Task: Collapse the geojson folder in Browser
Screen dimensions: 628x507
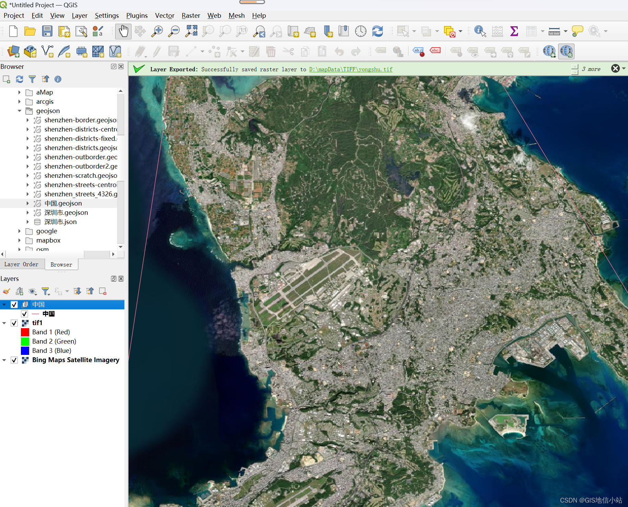Action: point(20,111)
